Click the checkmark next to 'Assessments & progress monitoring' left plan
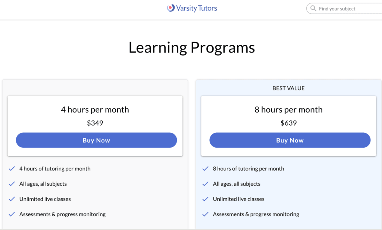Viewport: 382px width, 230px height. coord(12,214)
